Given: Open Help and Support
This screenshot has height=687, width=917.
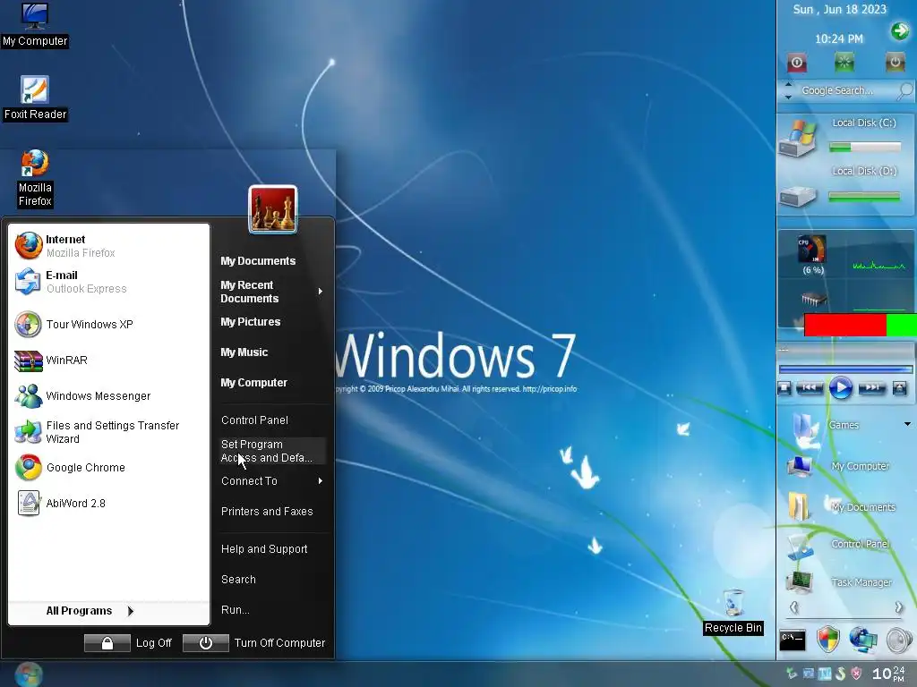Looking at the screenshot, I should click(264, 549).
